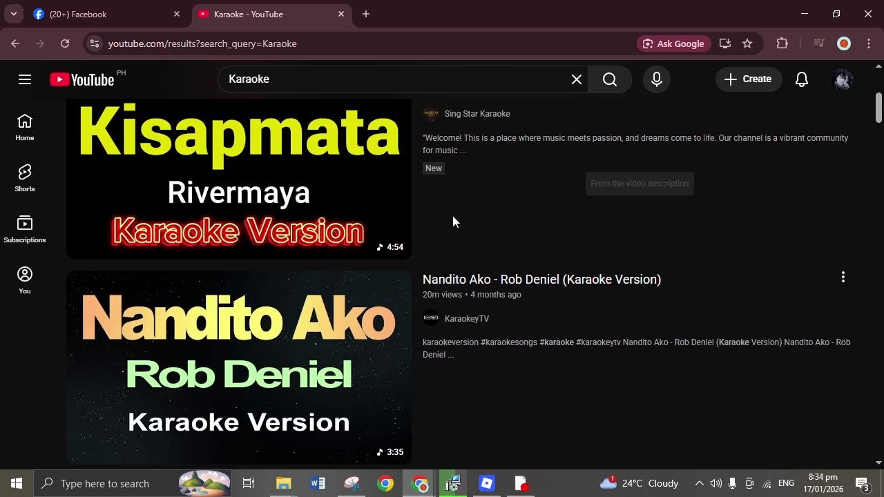
Task: Click the browser back arrow
Action: click(15, 43)
